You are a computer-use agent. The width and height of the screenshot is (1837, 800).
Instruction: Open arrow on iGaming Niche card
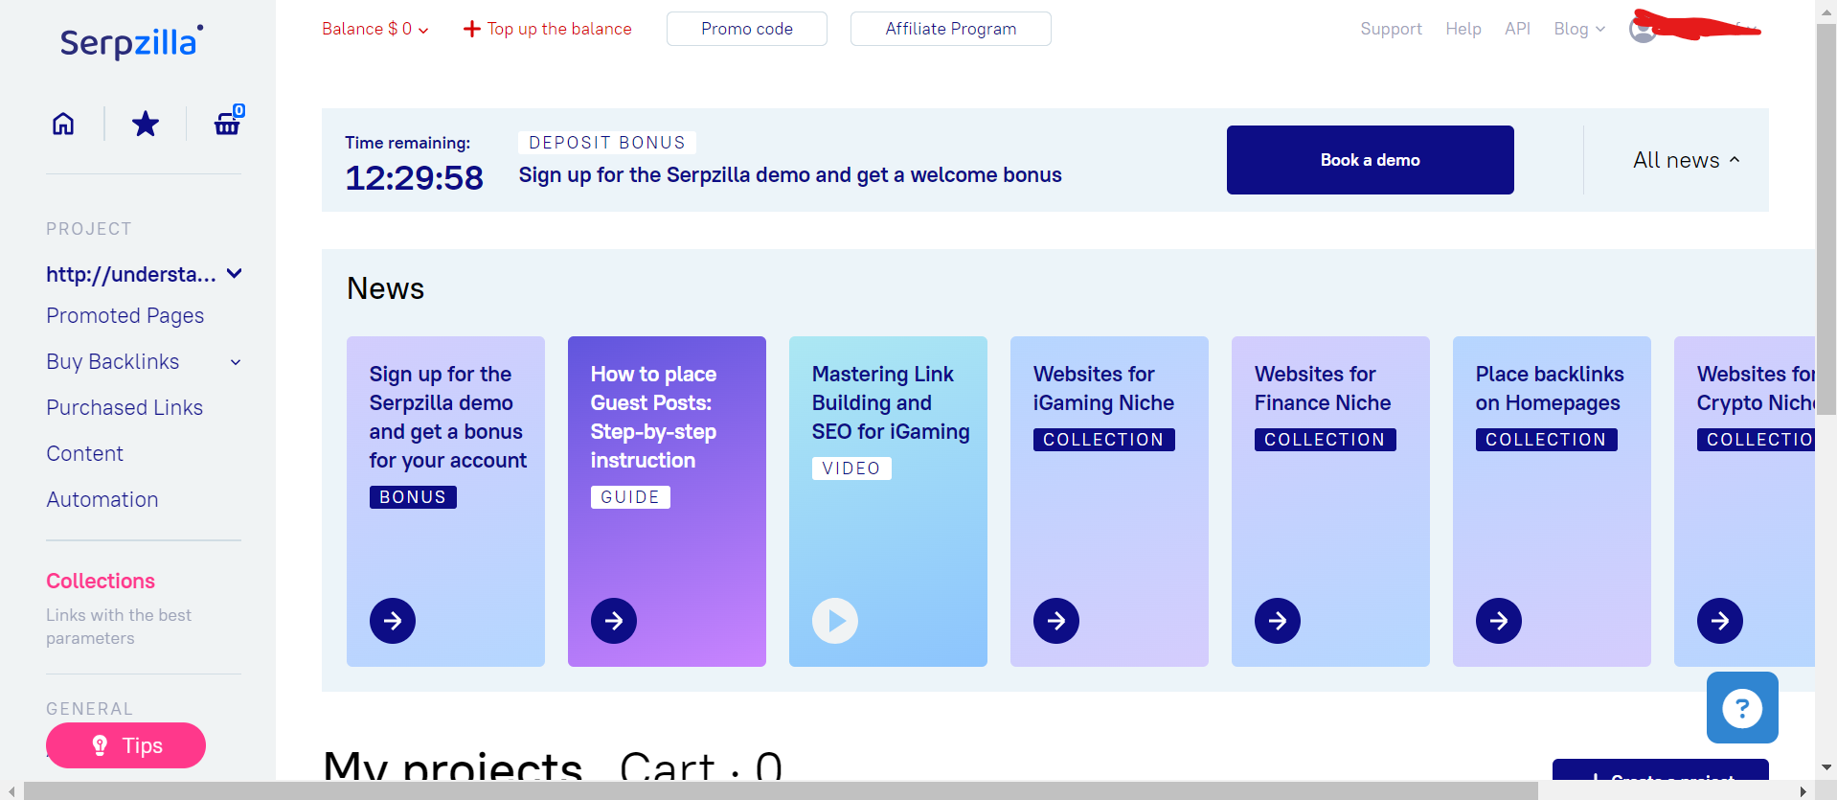coord(1056,621)
